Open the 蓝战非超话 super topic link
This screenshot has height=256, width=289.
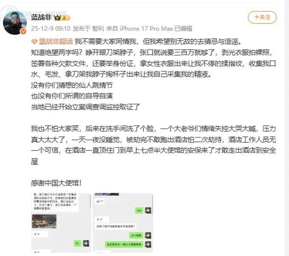coord(56,42)
